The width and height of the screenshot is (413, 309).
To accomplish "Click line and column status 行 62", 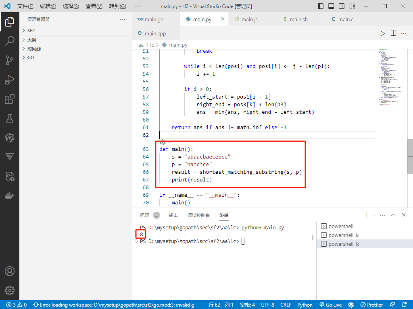I will (x=221, y=305).
